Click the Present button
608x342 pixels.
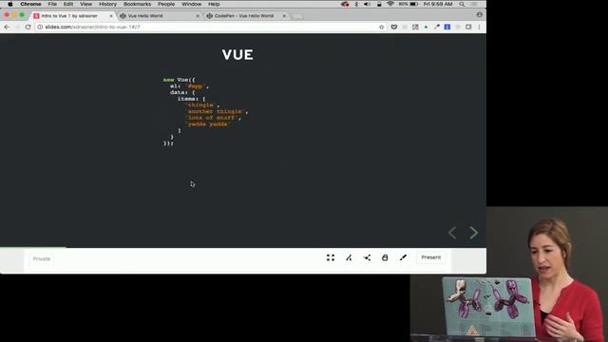click(430, 257)
